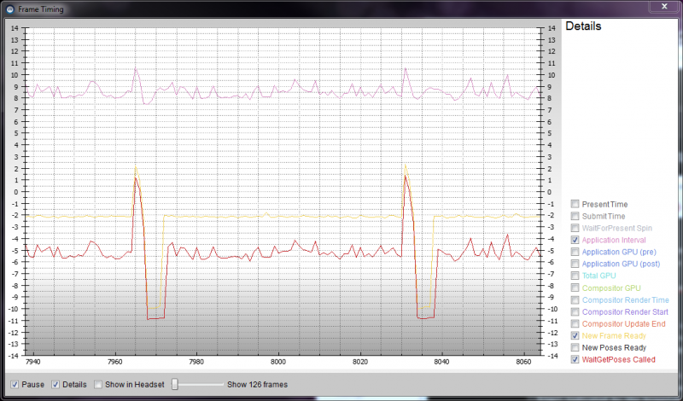Disable the WaitGetPoses Called series
Image resolution: width=683 pixels, height=401 pixels.
pos(575,360)
